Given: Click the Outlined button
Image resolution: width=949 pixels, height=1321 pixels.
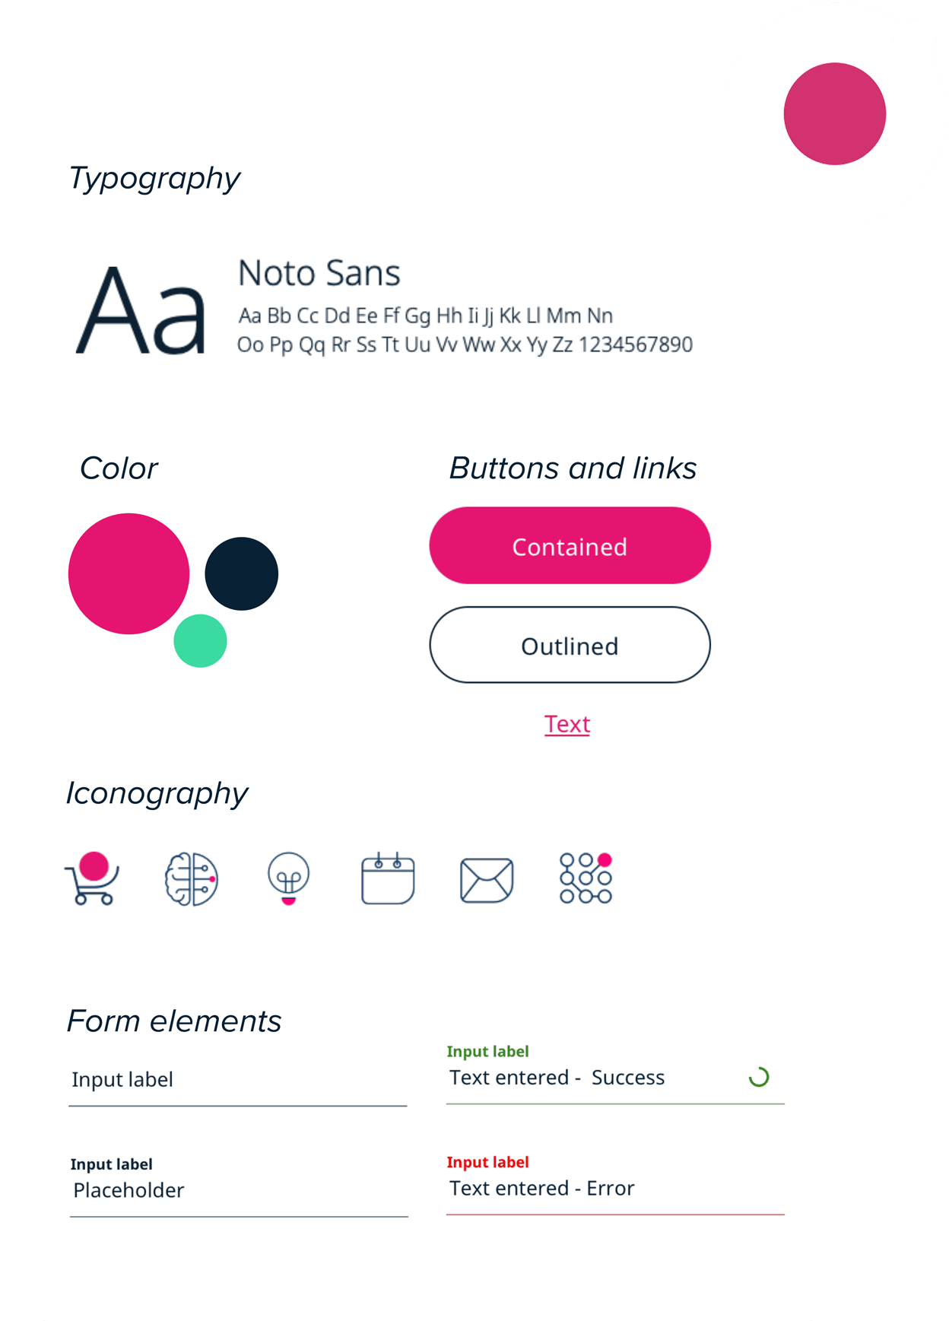Looking at the screenshot, I should (570, 645).
